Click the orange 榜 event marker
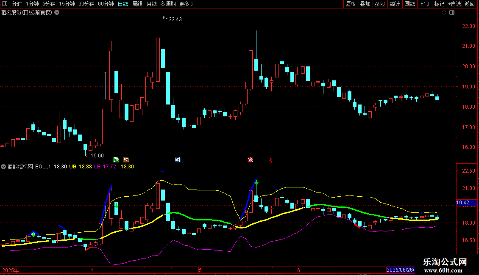This screenshot has width=479, height=275. click(126, 160)
